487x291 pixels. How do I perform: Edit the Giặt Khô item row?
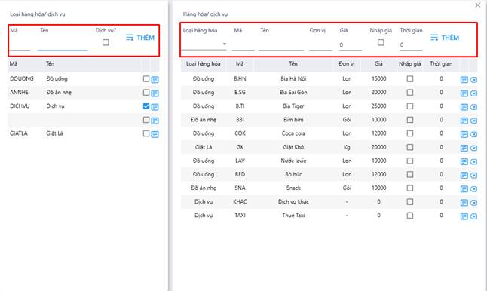(x=464, y=149)
